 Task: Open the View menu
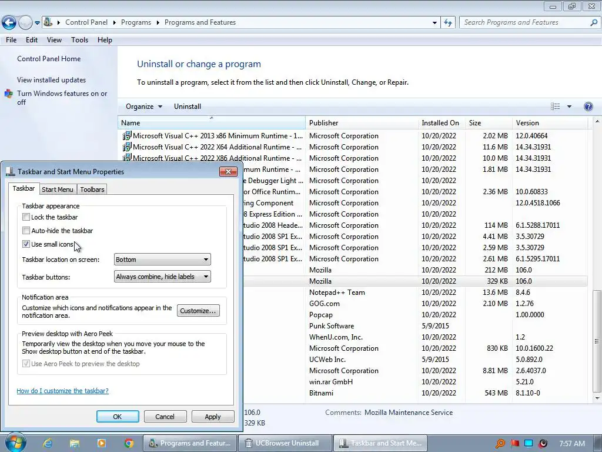pyautogui.click(x=54, y=40)
